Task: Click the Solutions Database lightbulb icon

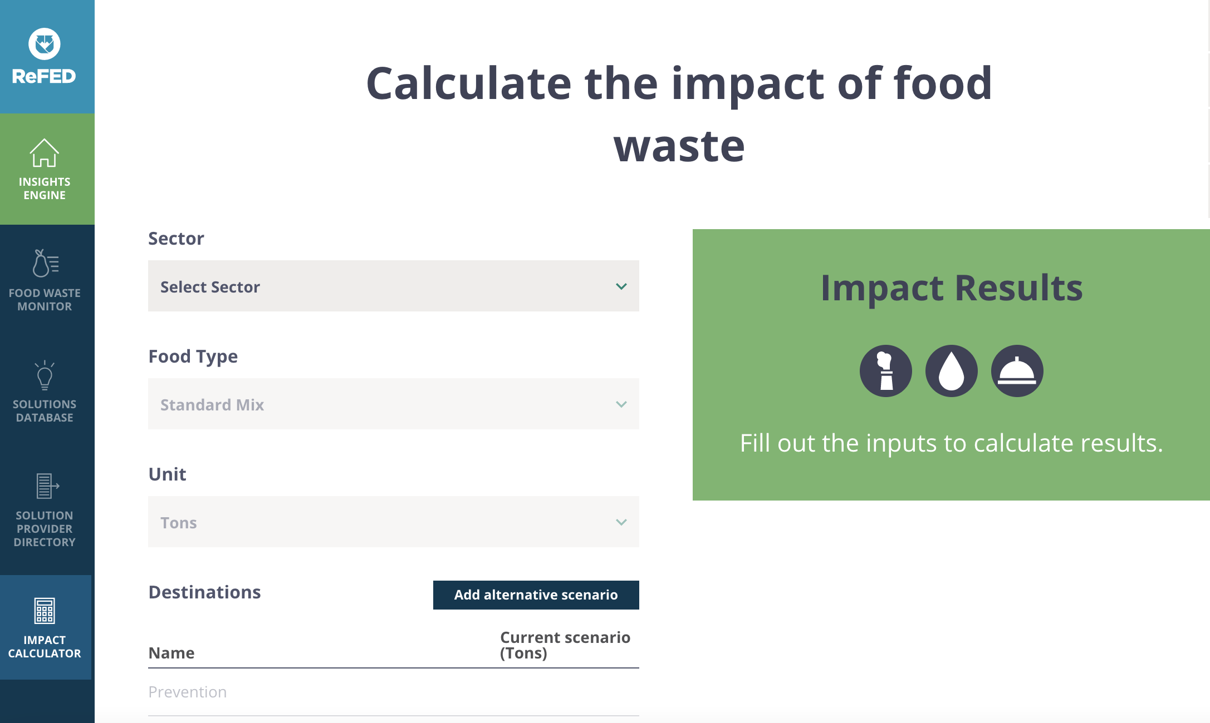Action: (x=45, y=375)
